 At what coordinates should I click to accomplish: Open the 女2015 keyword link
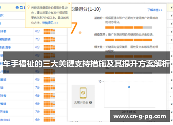click(5, 120)
